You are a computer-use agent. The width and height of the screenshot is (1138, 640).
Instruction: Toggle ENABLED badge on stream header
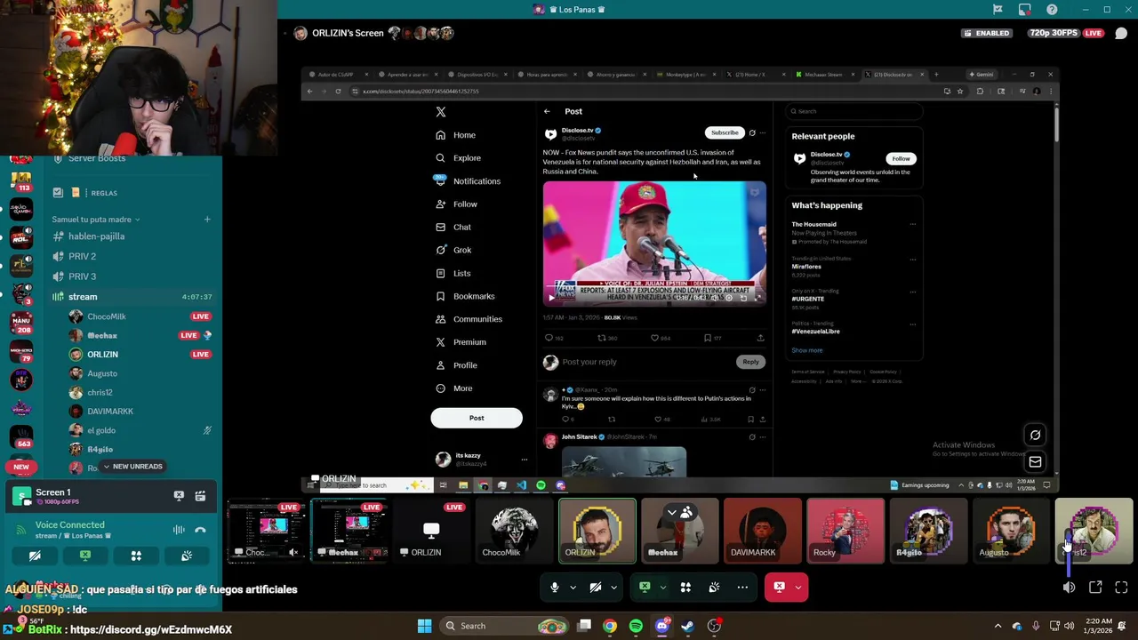pyautogui.click(x=987, y=33)
